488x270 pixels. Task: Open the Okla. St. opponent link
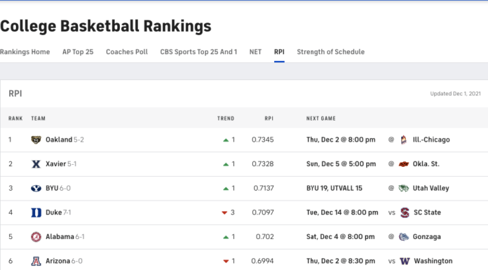426,164
